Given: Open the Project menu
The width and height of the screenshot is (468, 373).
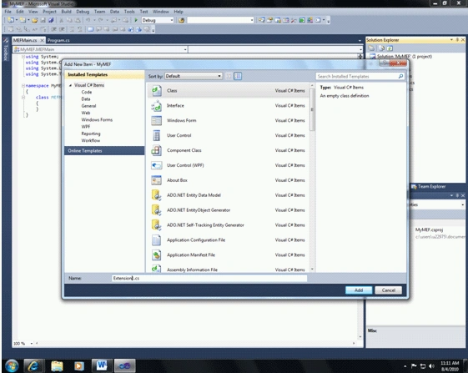Looking at the screenshot, I should (49, 12).
